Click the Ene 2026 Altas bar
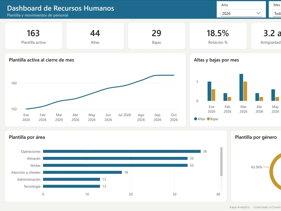This screenshot has height=211, width=281. tap(209, 91)
